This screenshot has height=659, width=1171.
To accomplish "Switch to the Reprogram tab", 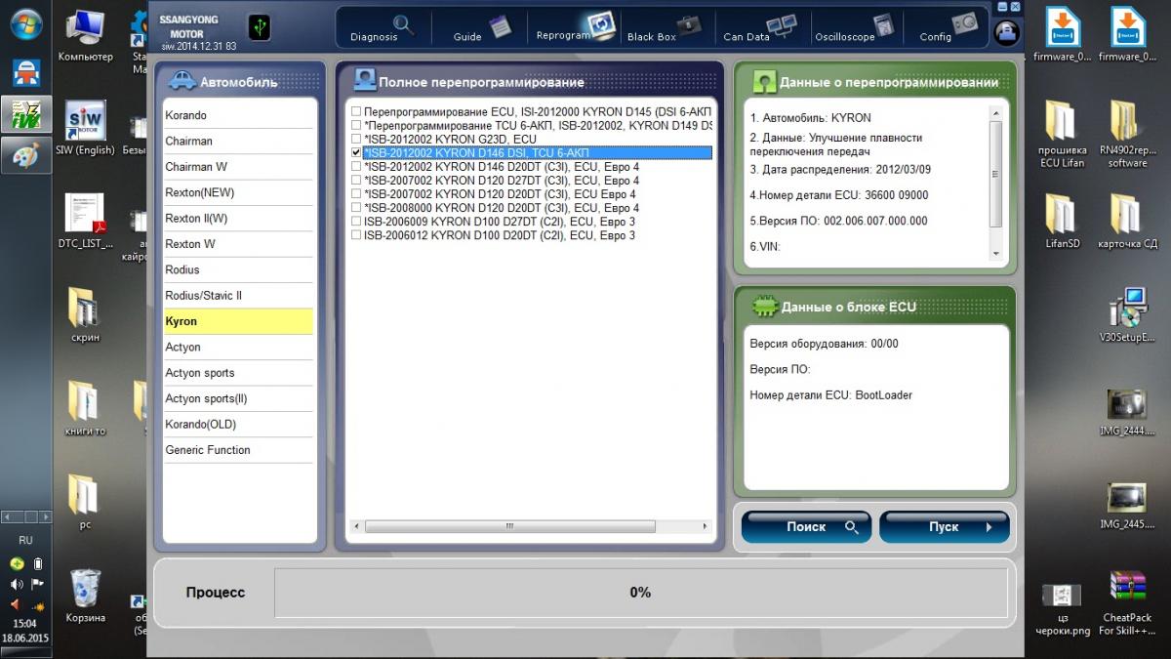I will [x=575, y=27].
